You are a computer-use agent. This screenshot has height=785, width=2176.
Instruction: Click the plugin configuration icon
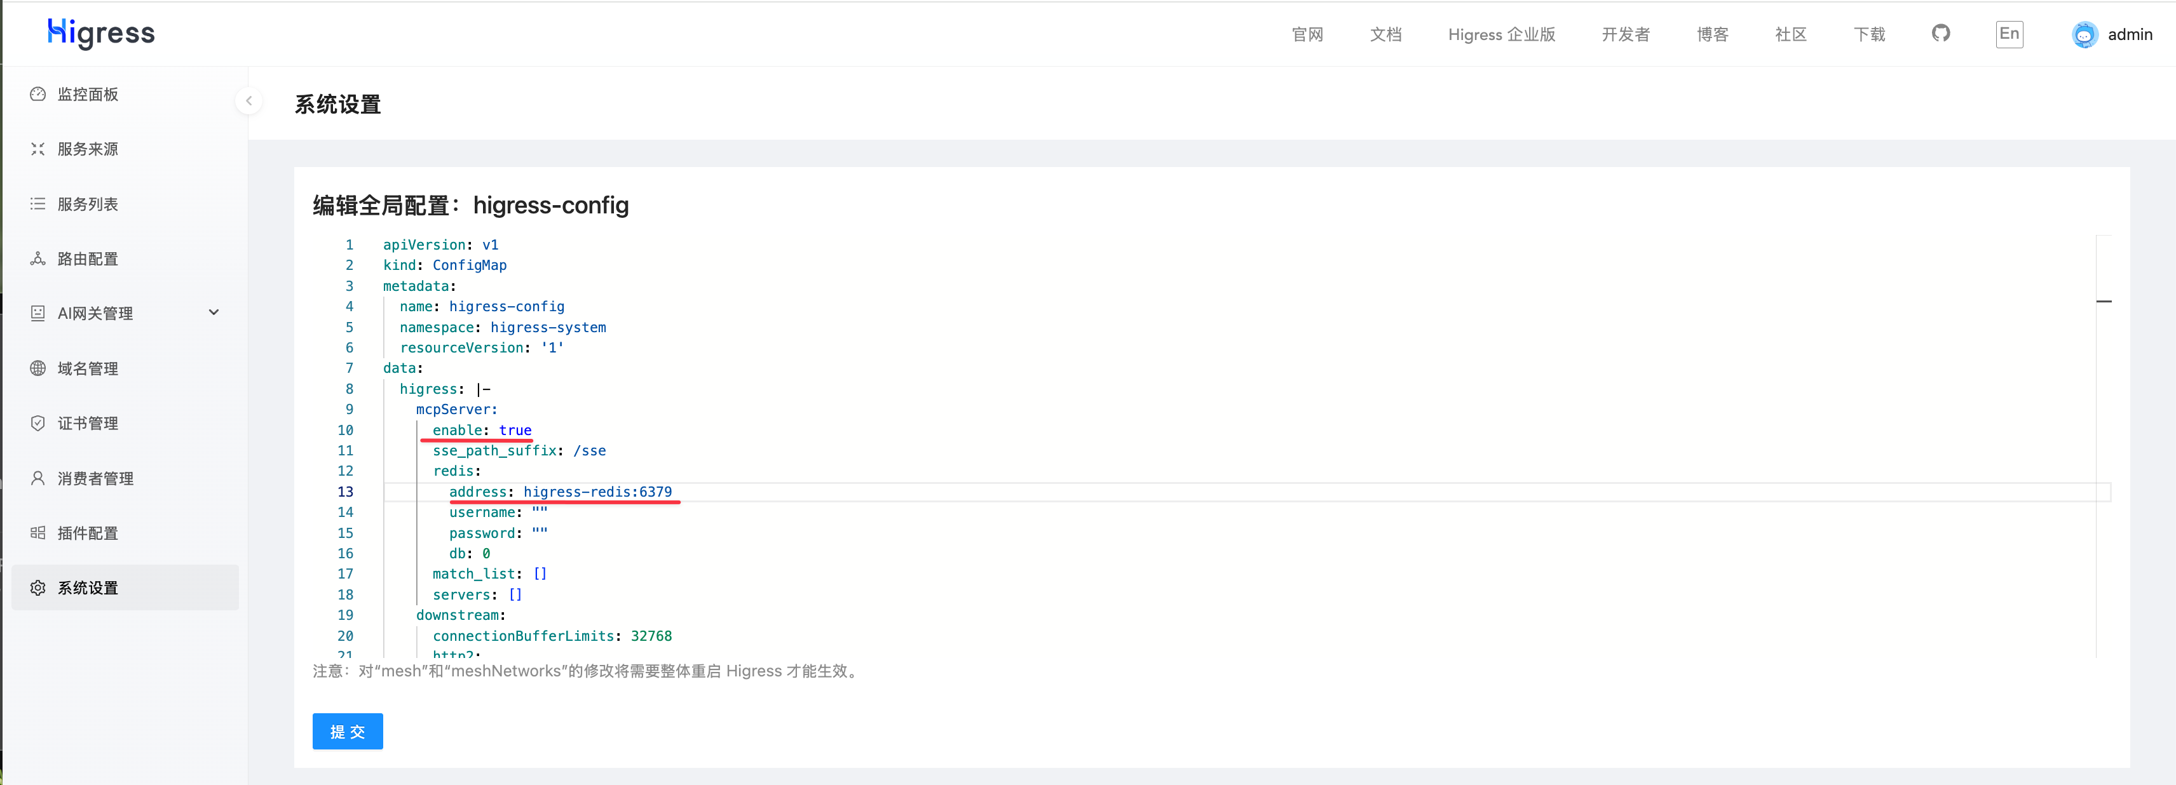click(38, 533)
